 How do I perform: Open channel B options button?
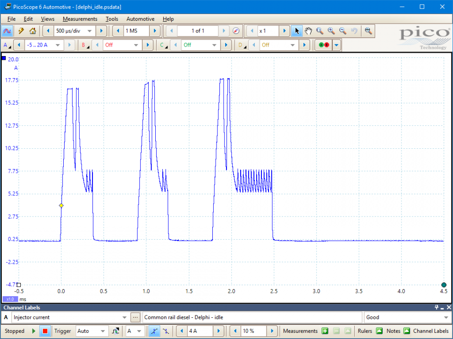85,45
